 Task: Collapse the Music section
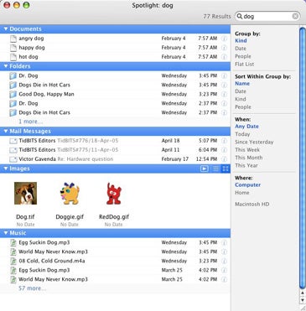click(x=6, y=233)
